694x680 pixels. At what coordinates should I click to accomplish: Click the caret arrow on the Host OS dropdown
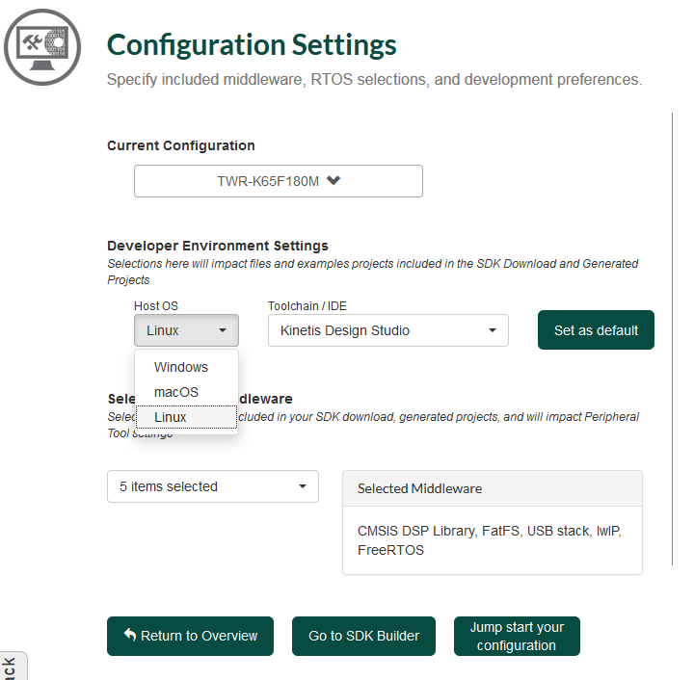pyautogui.click(x=223, y=330)
